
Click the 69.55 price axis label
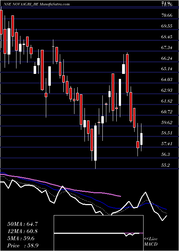point(167,26)
